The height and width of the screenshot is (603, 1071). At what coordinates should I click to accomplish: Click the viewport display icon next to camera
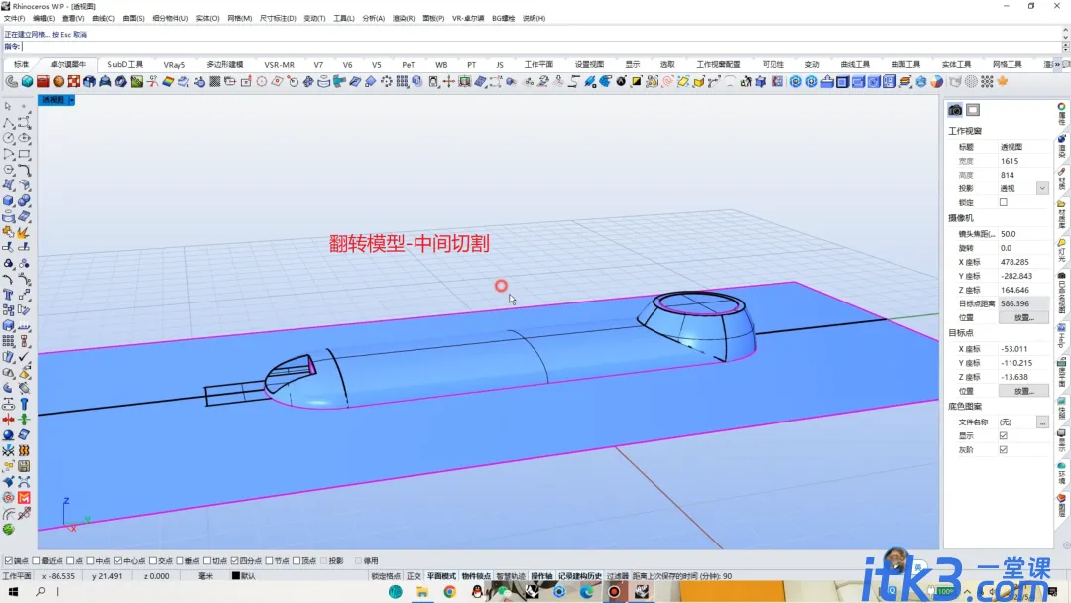973,110
